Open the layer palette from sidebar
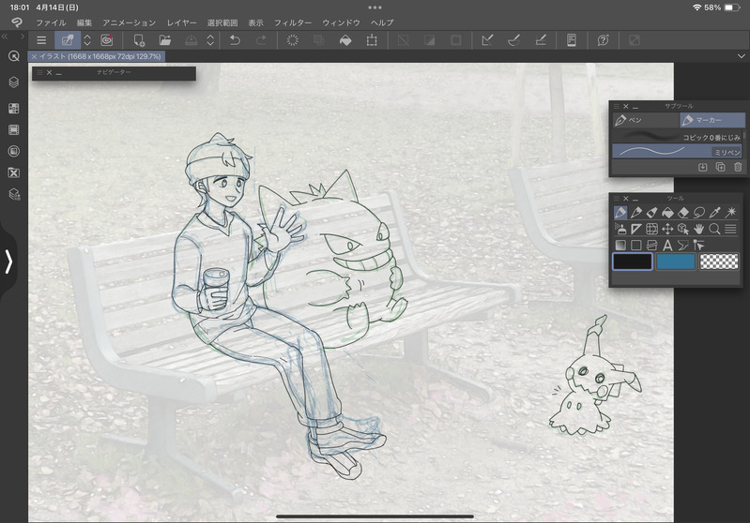The height and width of the screenshot is (523, 750). (x=14, y=82)
